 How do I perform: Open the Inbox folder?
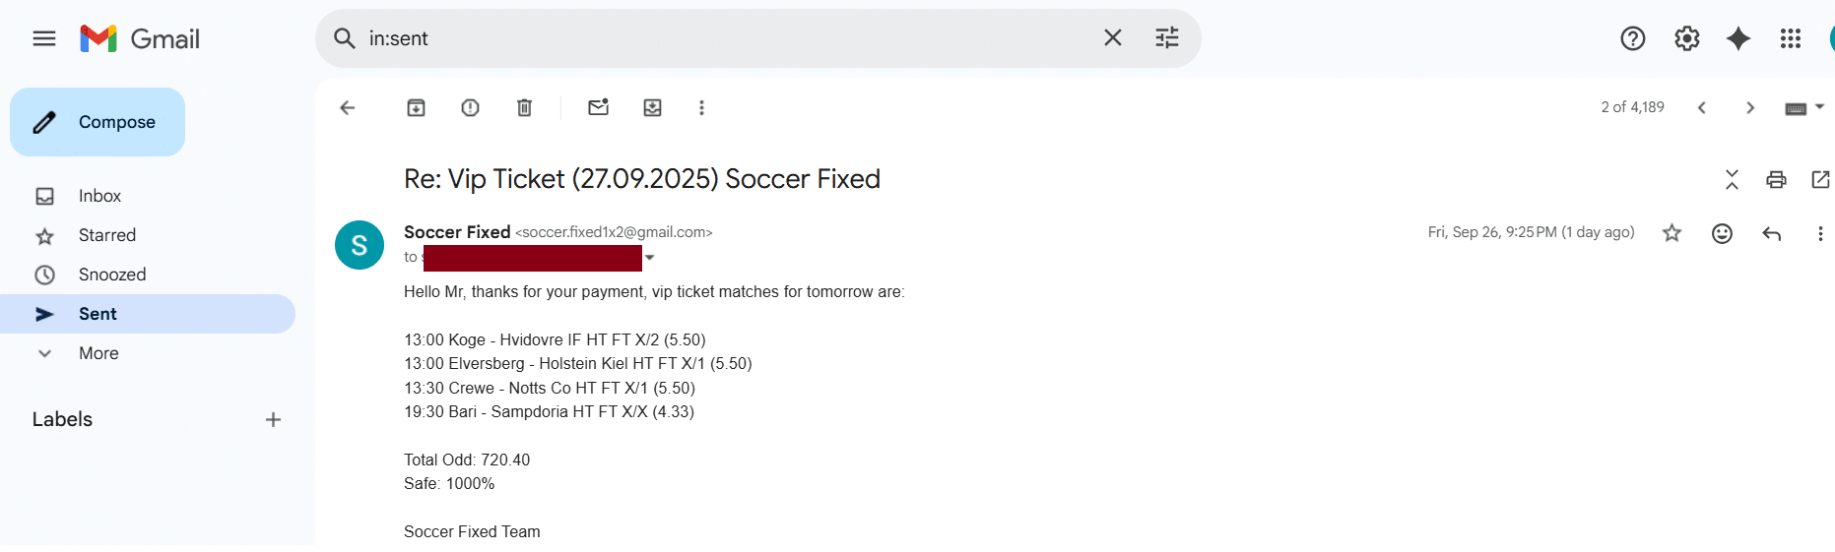tap(99, 196)
